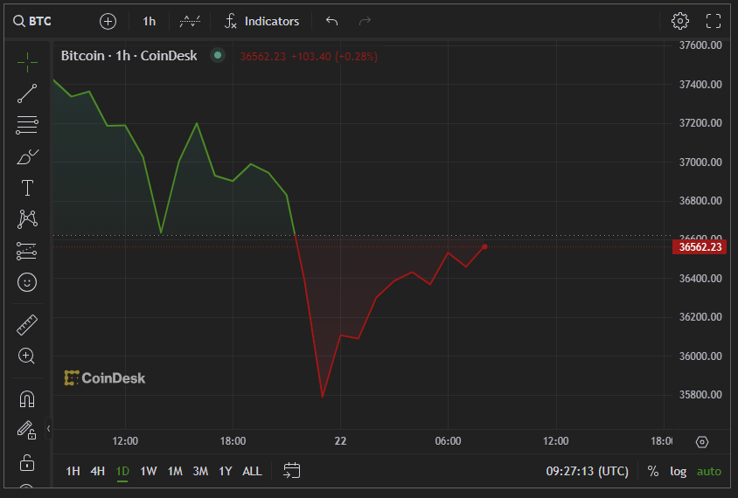
Task: Collapse the drawing toolbar with the arrow
Action: [x=48, y=428]
